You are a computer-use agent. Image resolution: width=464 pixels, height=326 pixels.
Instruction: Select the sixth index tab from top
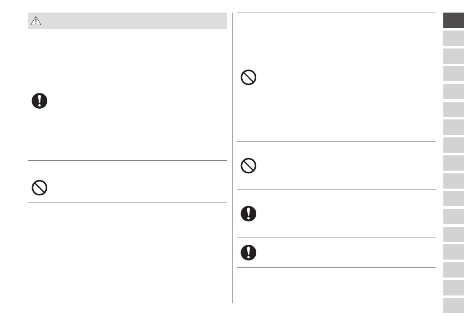(453, 110)
